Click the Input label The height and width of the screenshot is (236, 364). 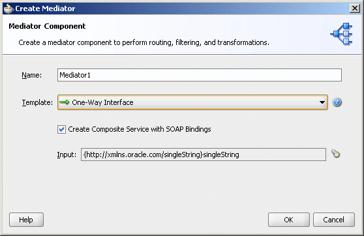click(x=67, y=155)
